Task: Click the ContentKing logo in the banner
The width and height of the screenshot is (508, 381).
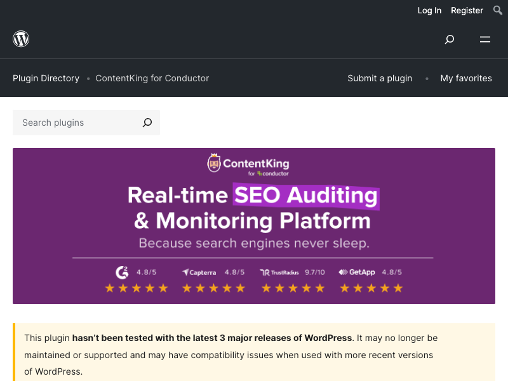Action: [248, 163]
